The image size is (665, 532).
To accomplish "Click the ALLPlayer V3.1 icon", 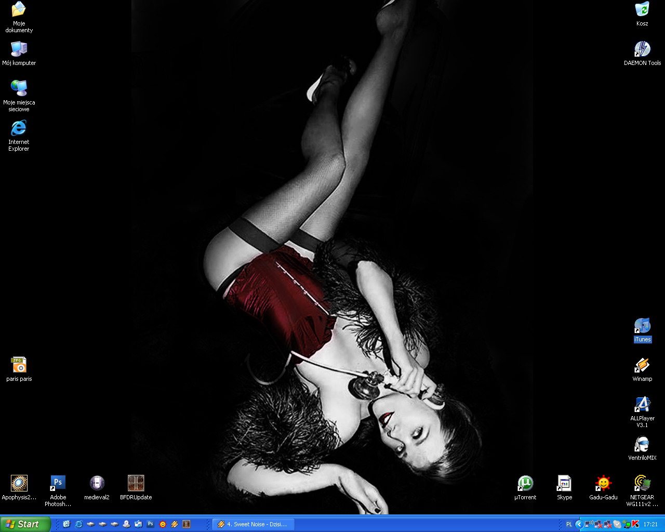I will (x=642, y=405).
